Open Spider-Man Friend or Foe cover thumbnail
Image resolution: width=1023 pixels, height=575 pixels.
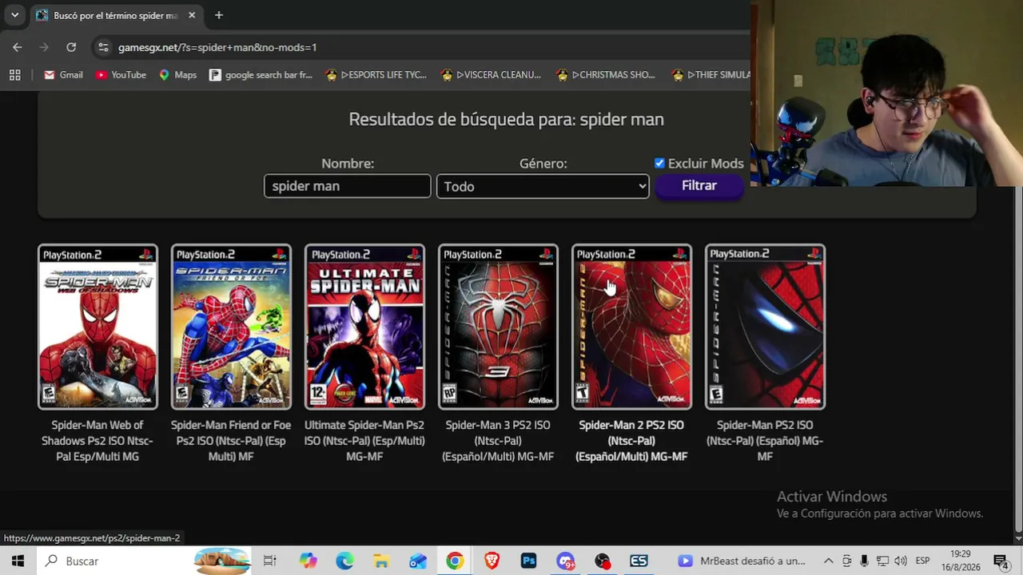click(x=231, y=327)
